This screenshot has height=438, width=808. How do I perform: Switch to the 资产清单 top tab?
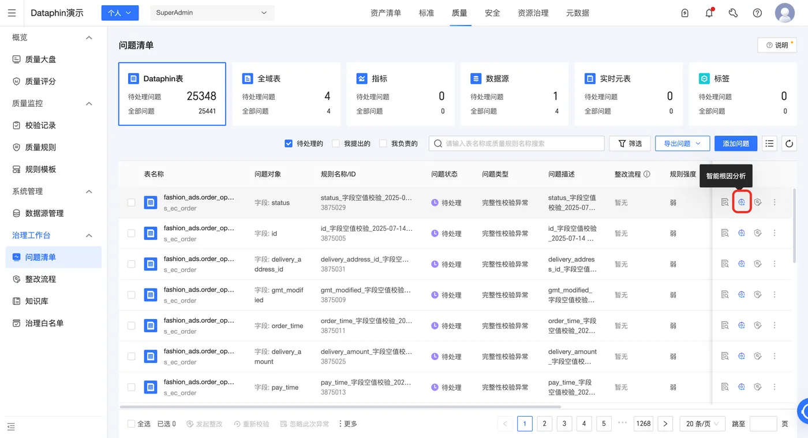point(386,13)
